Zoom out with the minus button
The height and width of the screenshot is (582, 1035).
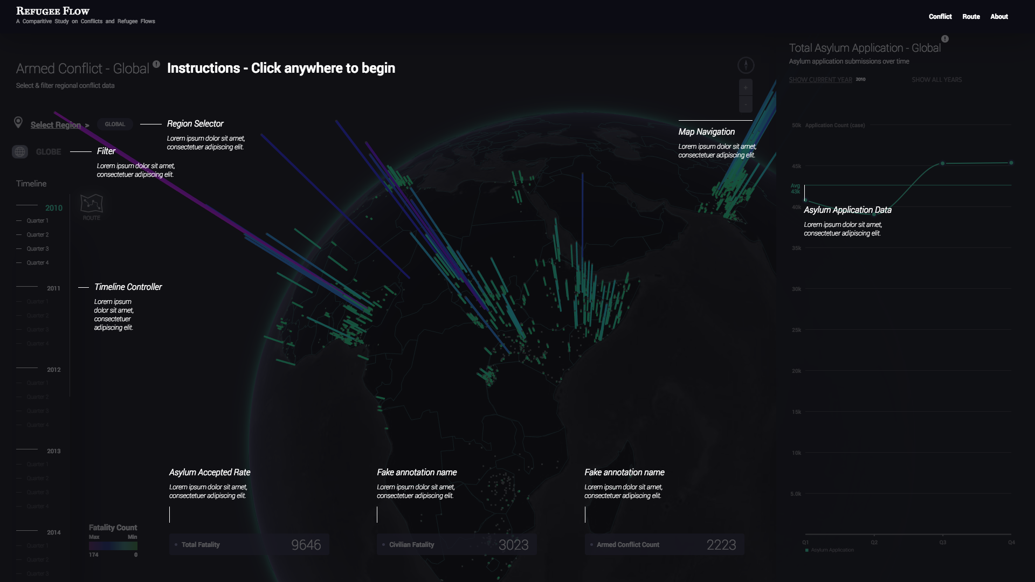pyautogui.click(x=746, y=103)
